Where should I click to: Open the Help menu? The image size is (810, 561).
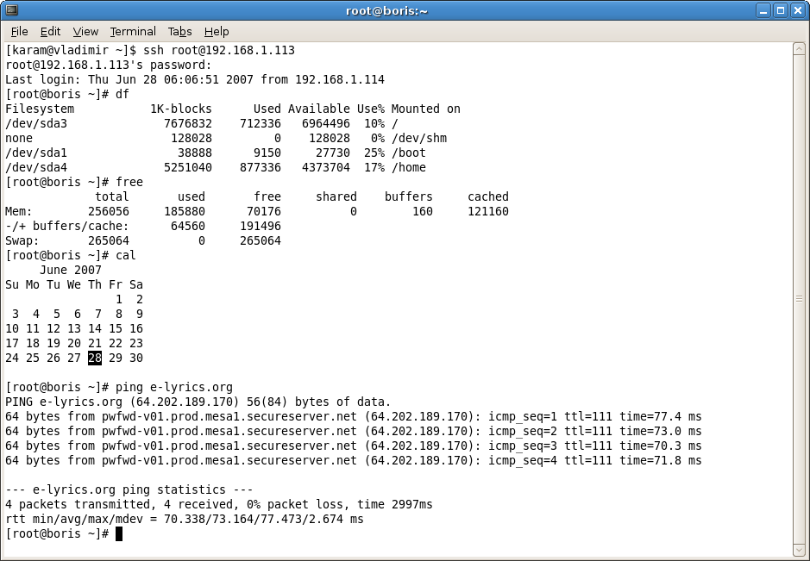pyautogui.click(x=217, y=31)
